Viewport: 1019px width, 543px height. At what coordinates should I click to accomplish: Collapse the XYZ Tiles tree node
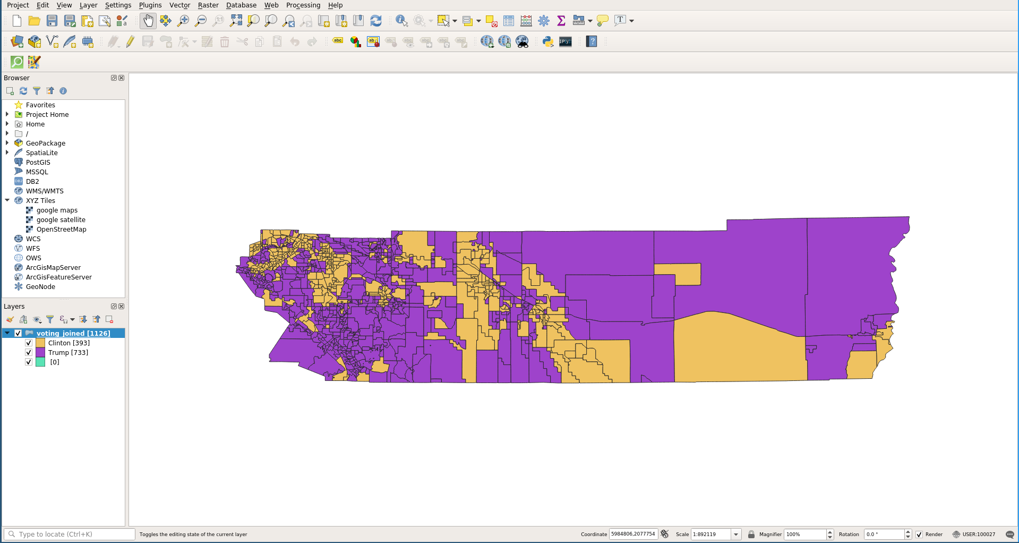(x=7, y=200)
